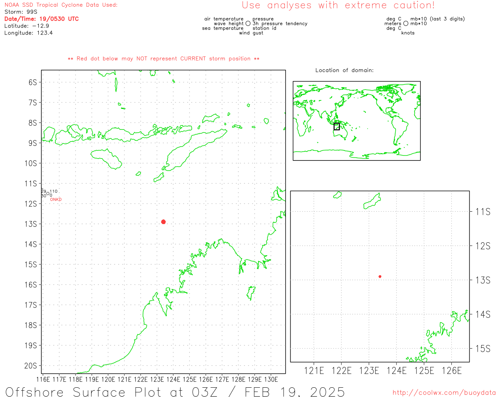Image resolution: width=496 pixels, height=397 pixels.
Task: Click the large red storm dot on main map
Action: pos(164,222)
